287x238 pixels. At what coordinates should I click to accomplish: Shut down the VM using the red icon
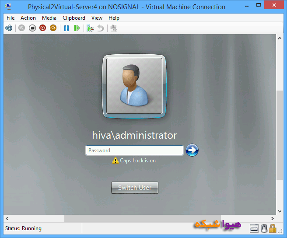42,28
